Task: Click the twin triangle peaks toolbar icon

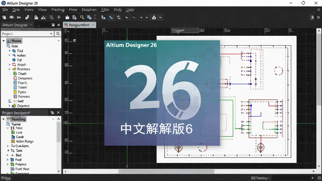Action: [43, 18]
